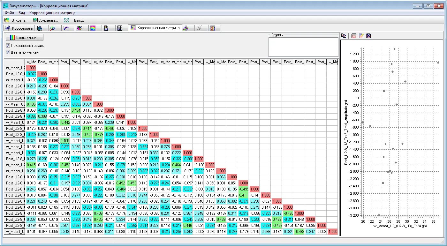Click the Выход button
Screen dimensions: 447x246
click(75, 20)
